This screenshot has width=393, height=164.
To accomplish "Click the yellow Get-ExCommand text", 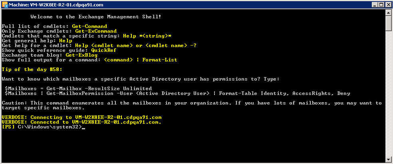I will point(96,31).
